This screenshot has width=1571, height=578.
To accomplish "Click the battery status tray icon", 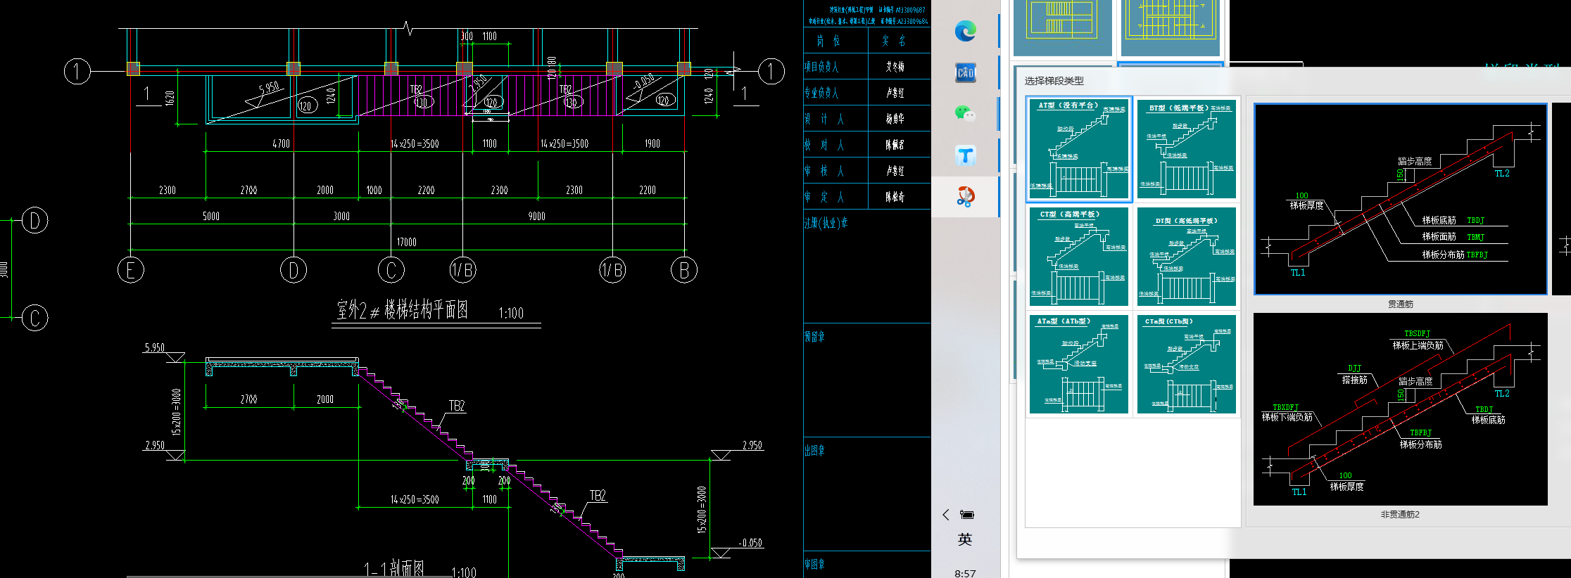I will pos(967,515).
